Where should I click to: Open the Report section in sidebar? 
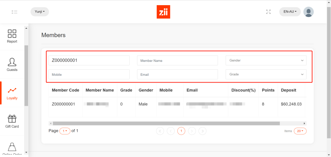coord(12,36)
